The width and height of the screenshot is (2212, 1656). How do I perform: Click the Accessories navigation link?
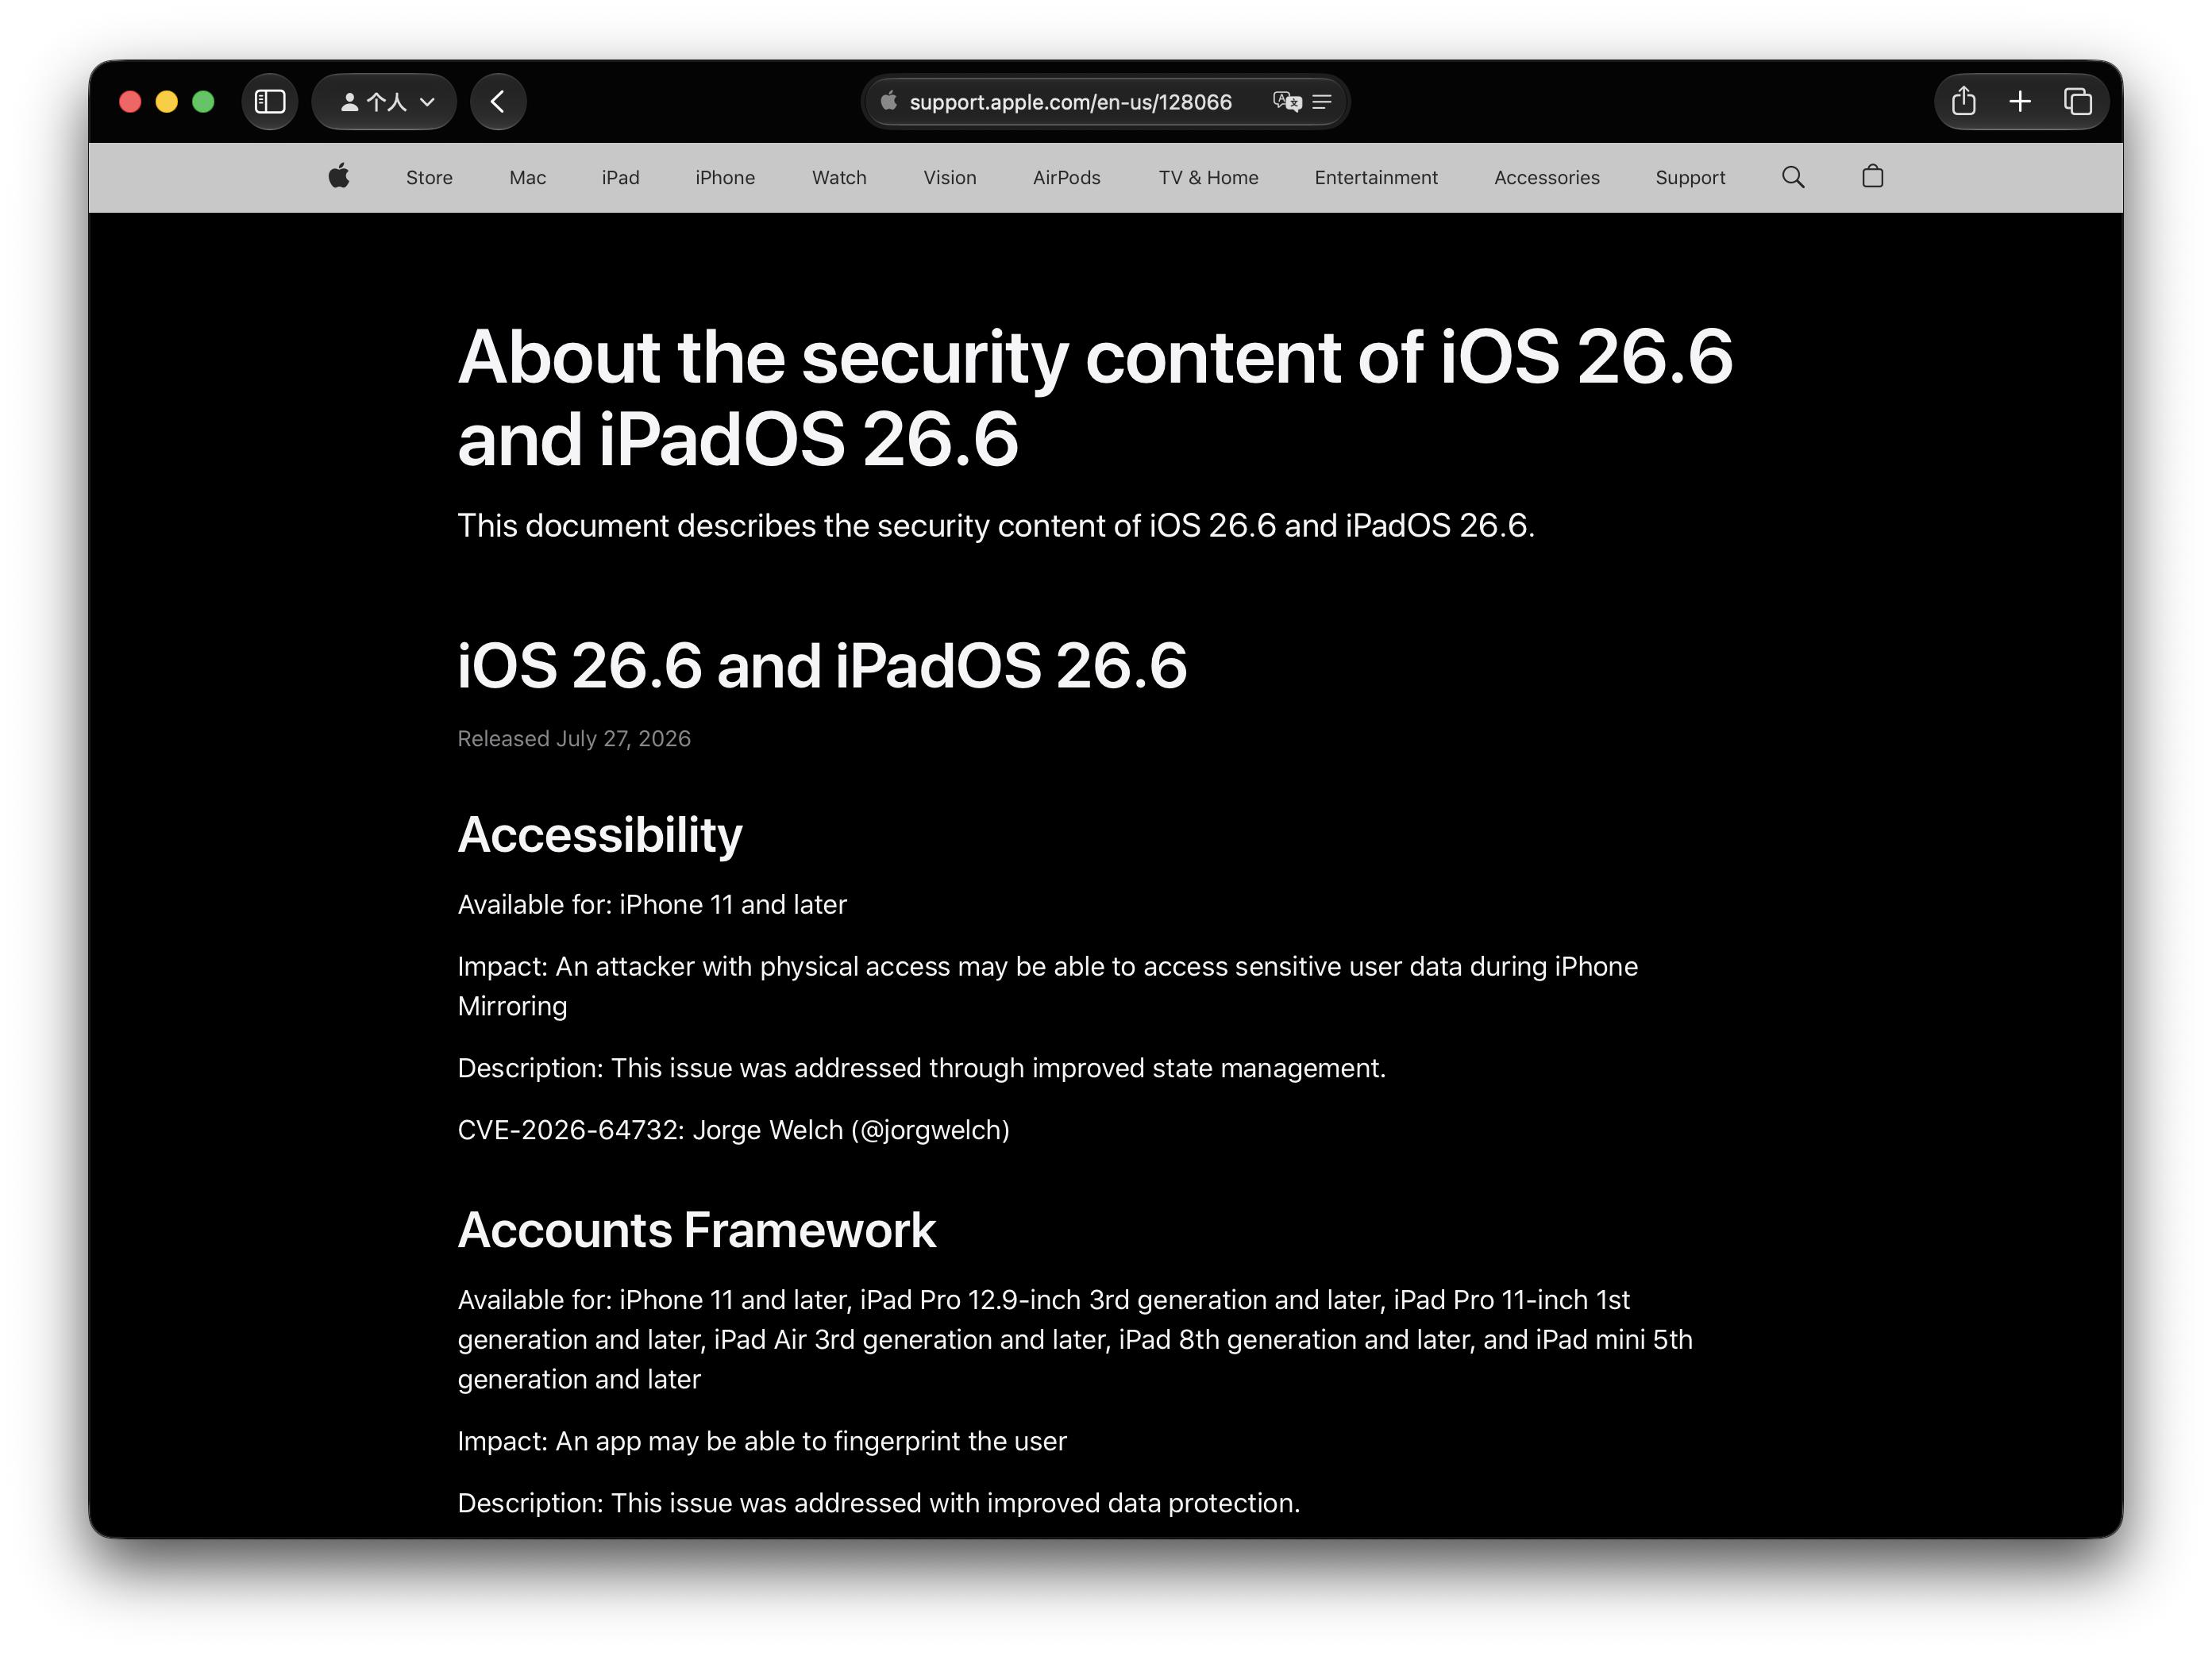tap(1546, 178)
